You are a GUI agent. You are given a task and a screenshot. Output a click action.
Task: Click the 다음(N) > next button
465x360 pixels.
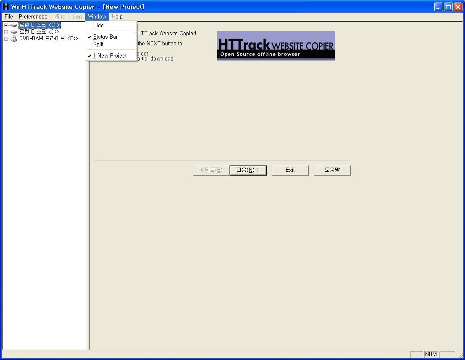pos(248,170)
